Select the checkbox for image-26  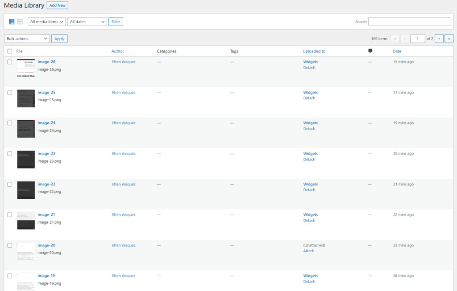(x=9, y=61)
